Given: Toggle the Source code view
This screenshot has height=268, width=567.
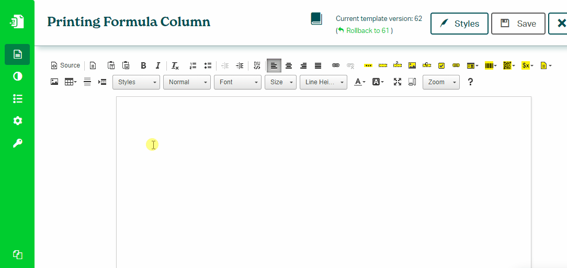Looking at the screenshot, I should (x=65, y=65).
